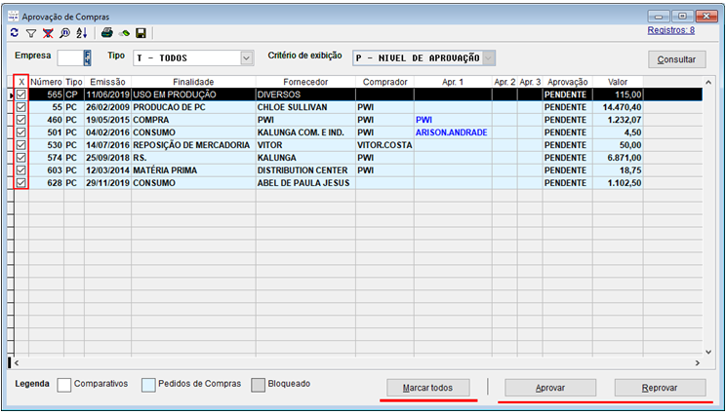
Task: Expand the Critério de exibição dropdown
Action: tap(489, 58)
